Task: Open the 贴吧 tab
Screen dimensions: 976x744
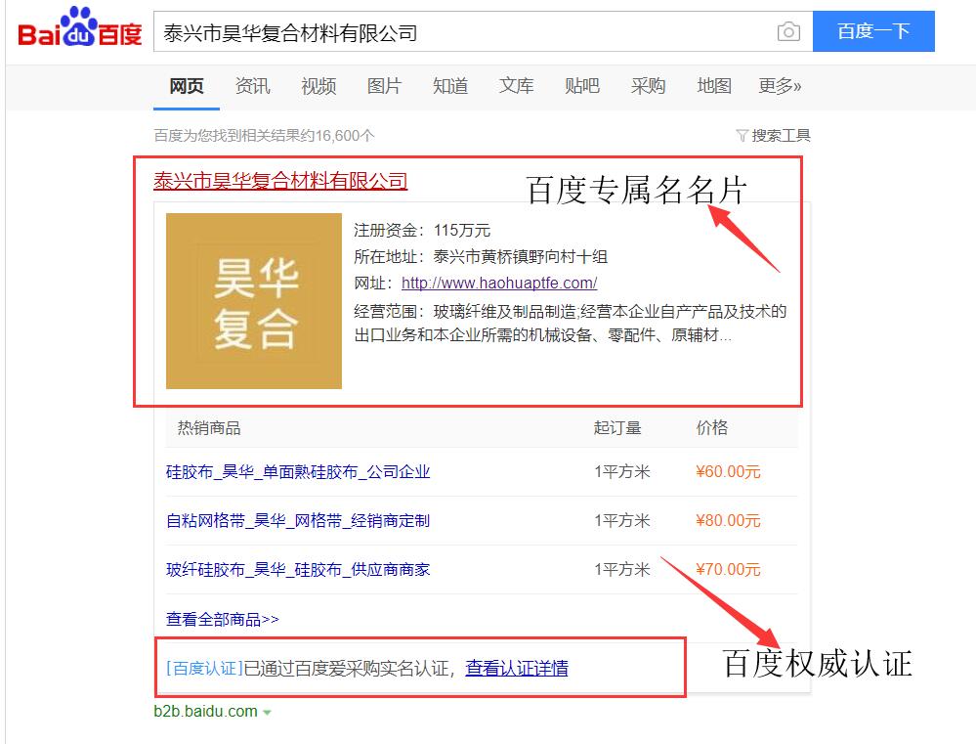Action: click(582, 86)
